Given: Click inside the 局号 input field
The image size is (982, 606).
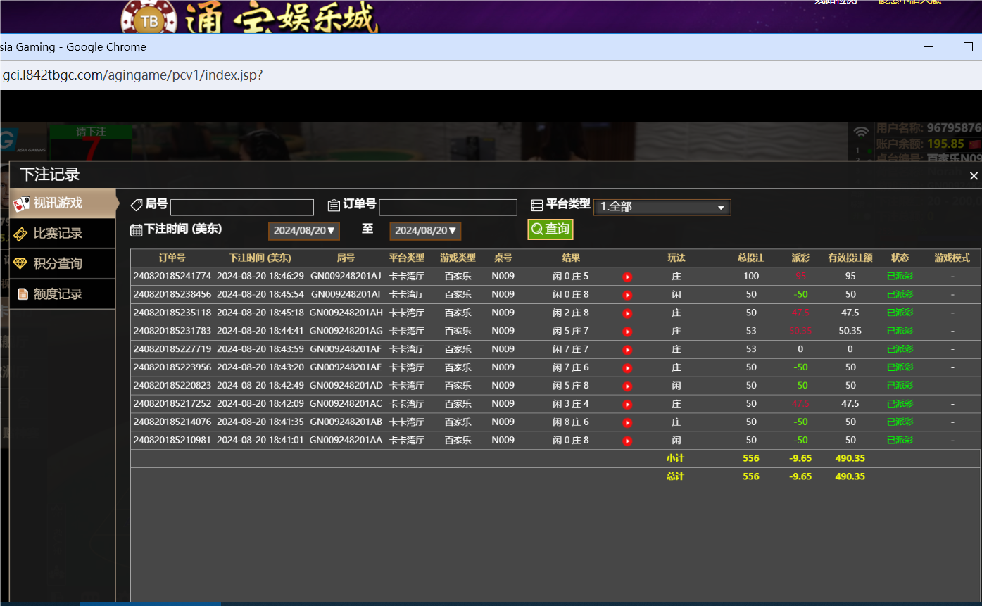Looking at the screenshot, I should click(242, 207).
